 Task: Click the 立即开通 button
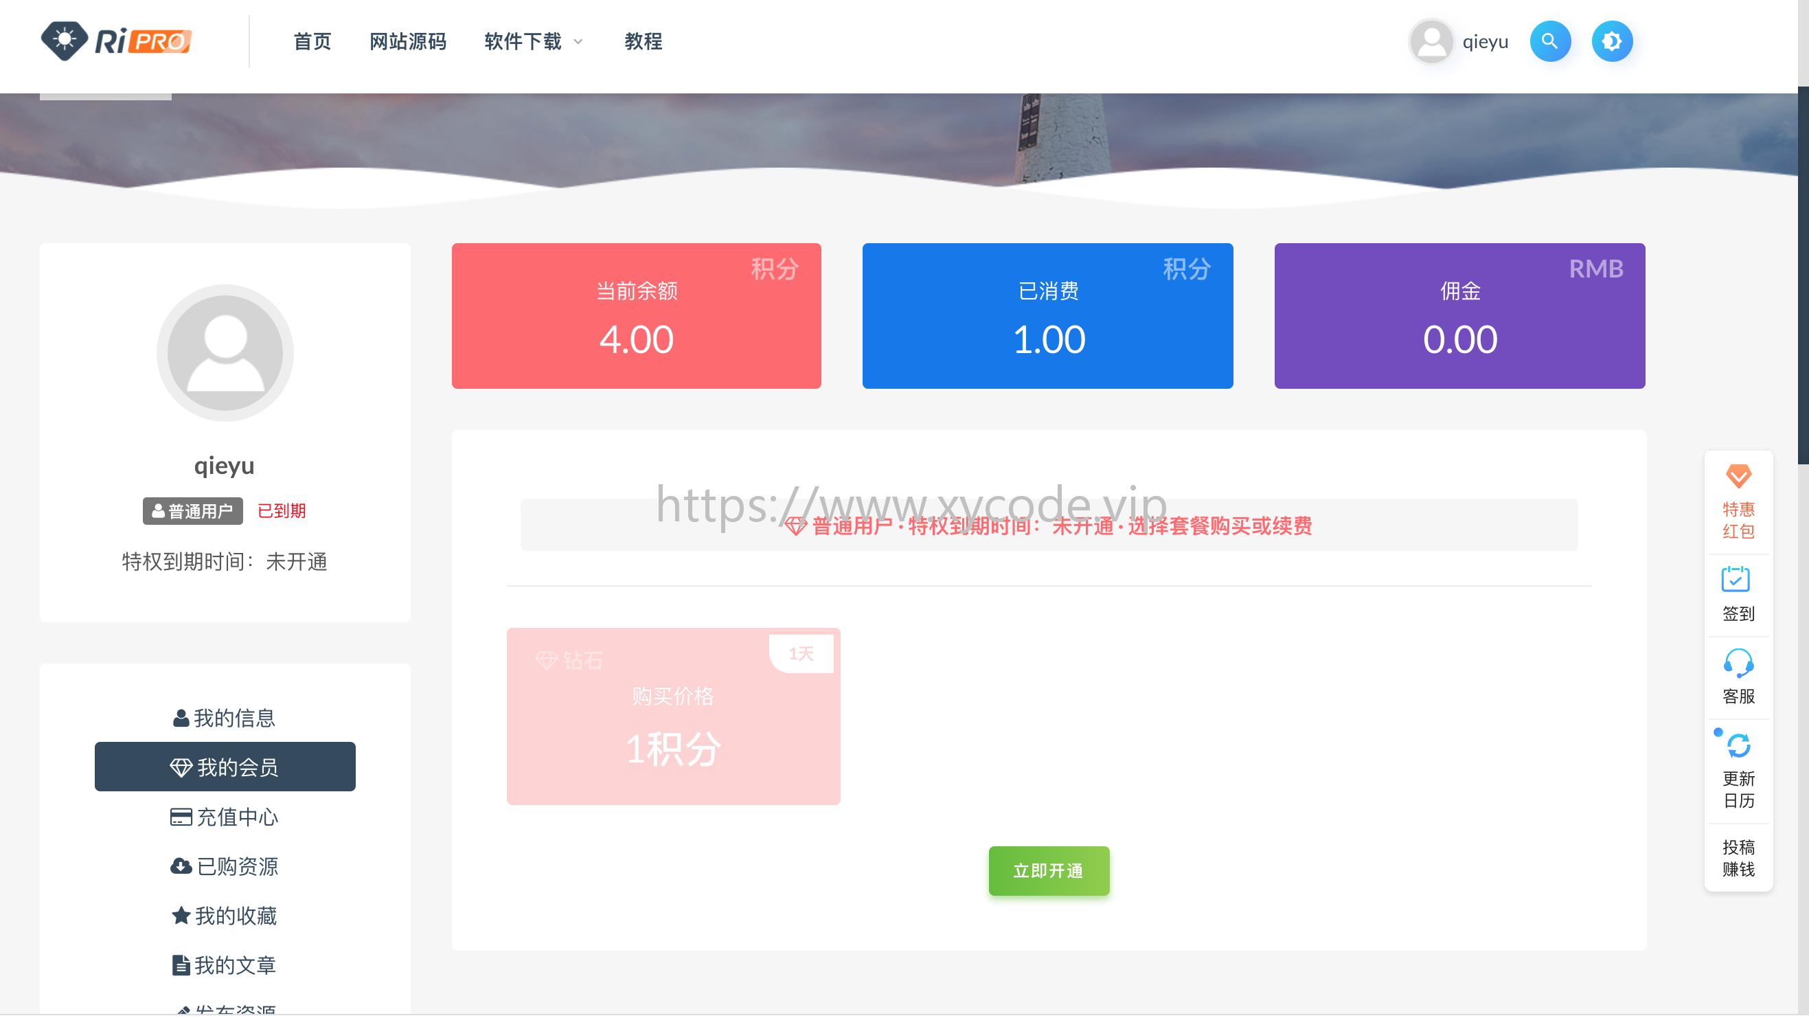click(1049, 871)
